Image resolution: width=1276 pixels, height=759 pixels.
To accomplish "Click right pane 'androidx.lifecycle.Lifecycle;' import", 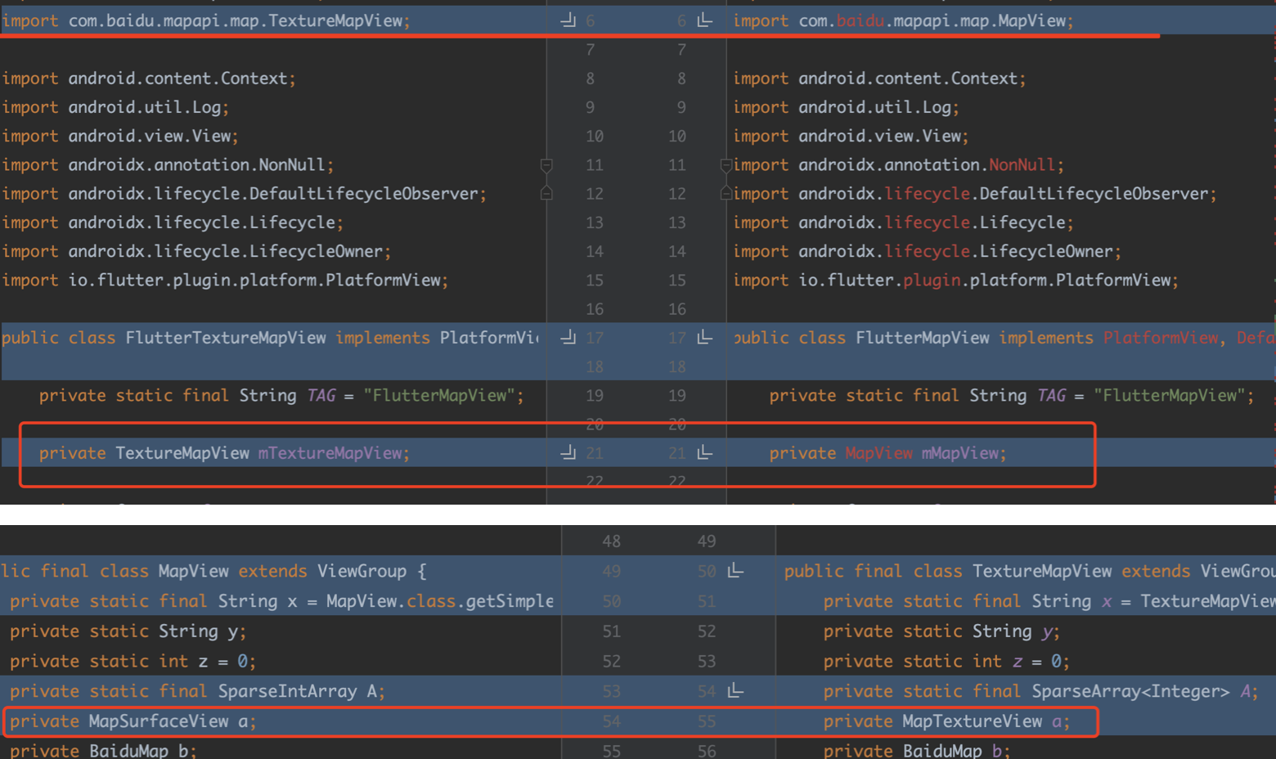I will point(903,222).
